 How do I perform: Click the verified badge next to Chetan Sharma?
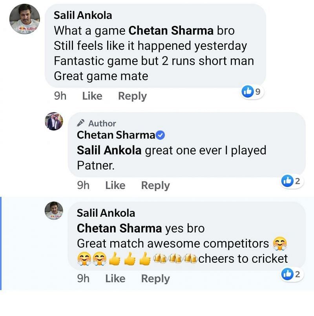pos(161,135)
